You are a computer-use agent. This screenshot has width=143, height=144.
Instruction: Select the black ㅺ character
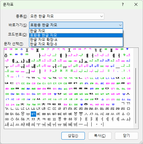(91, 114)
